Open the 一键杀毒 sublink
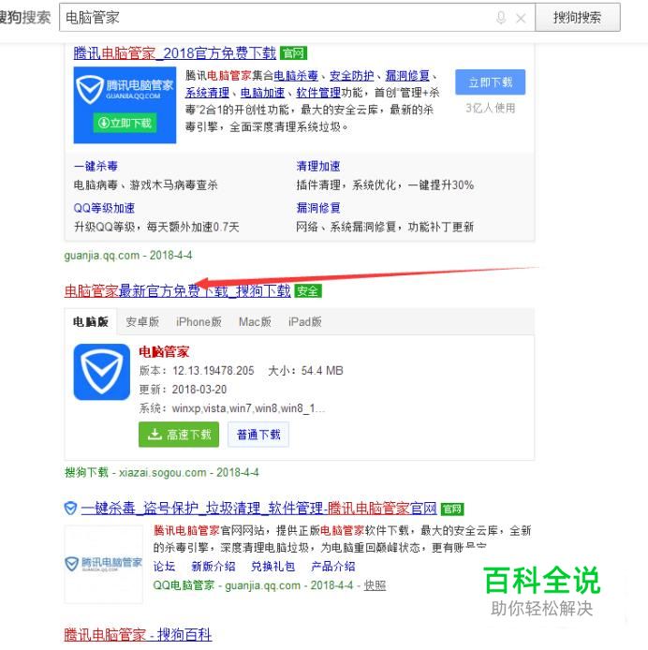648x650 pixels. tap(96, 166)
